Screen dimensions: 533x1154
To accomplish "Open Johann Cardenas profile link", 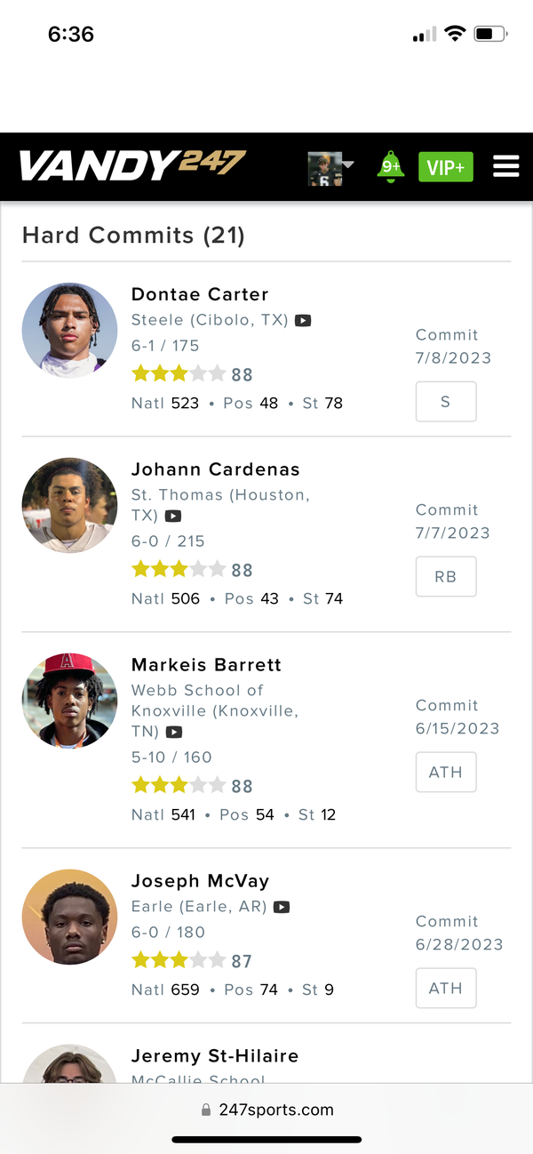I will tap(216, 469).
